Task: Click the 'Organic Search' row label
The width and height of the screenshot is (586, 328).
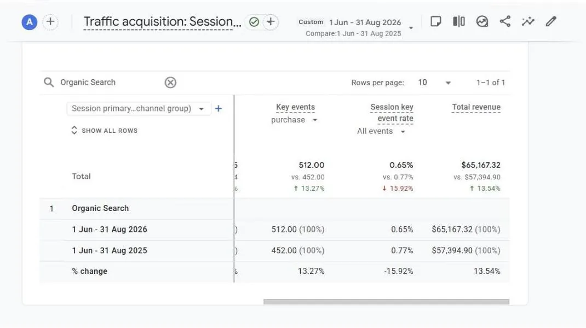Action: point(100,208)
